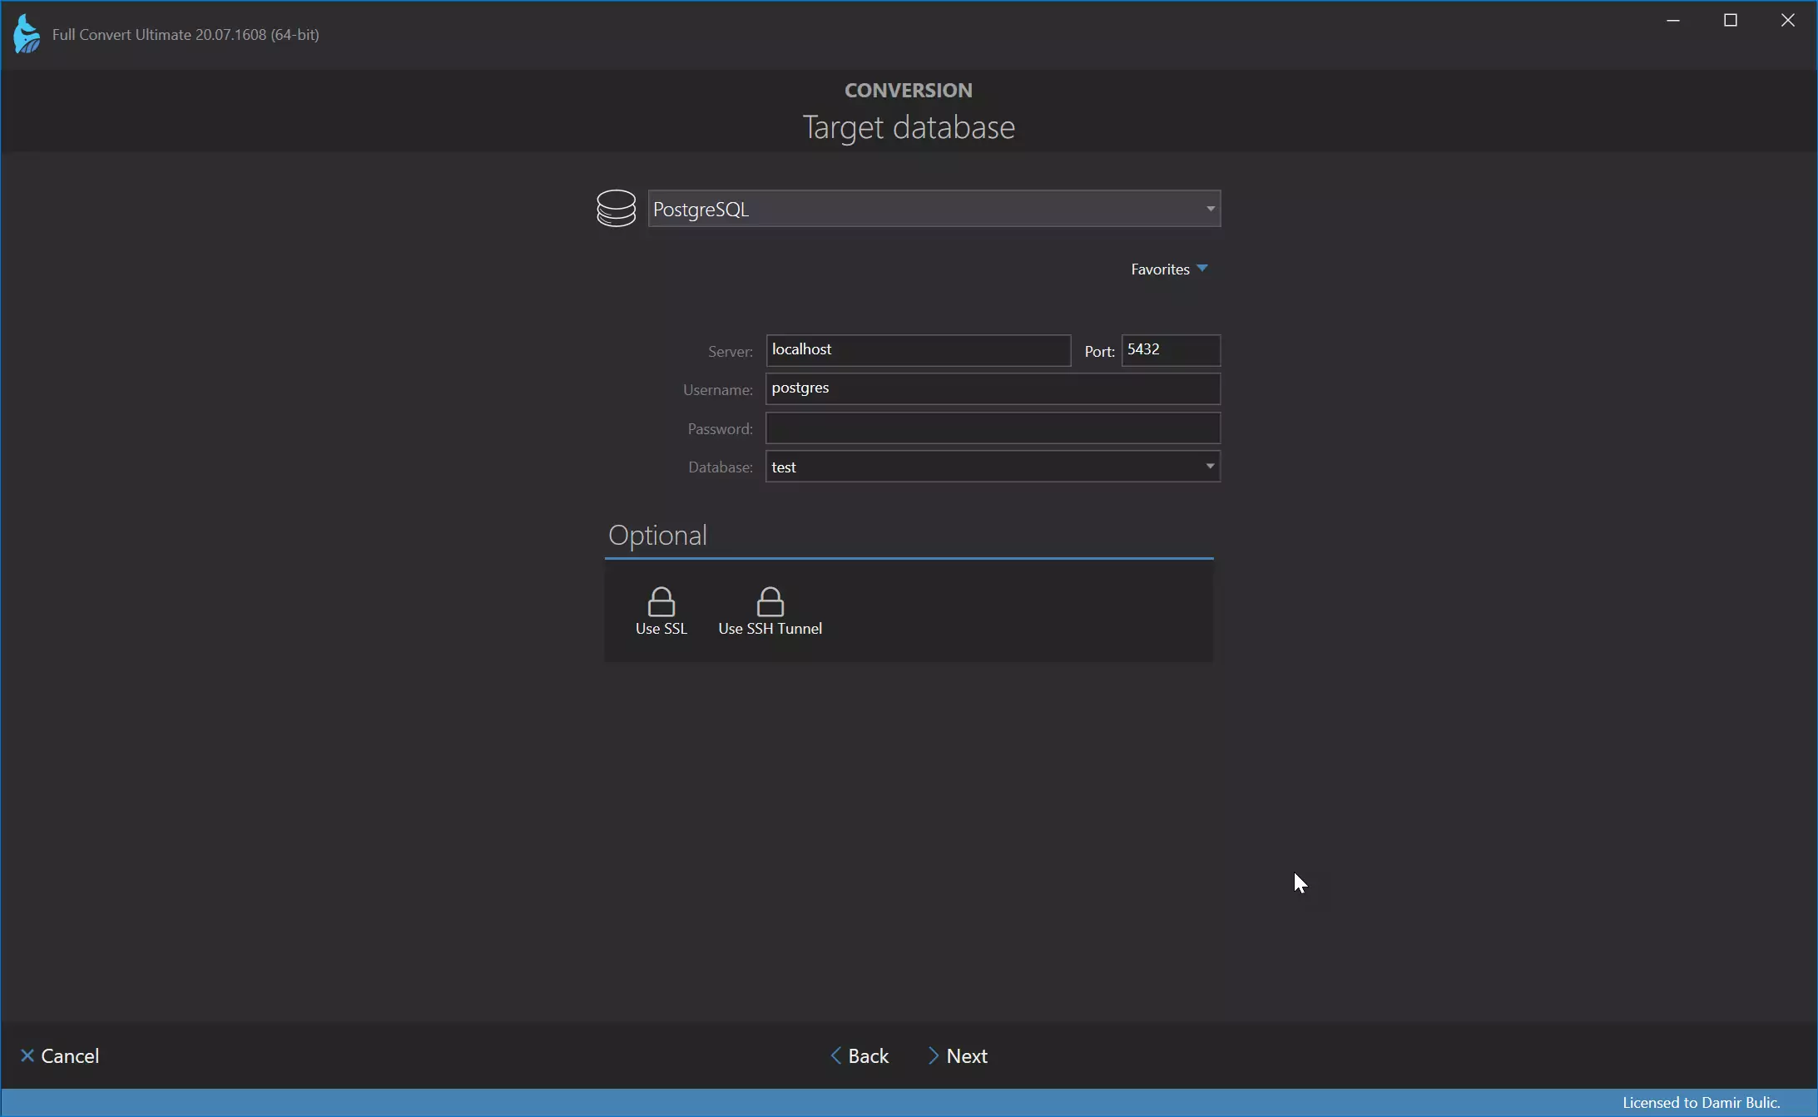This screenshot has height=1117, width=1818.
Task: Expand the Database dropdown selector
Action: pos(1207,466)
